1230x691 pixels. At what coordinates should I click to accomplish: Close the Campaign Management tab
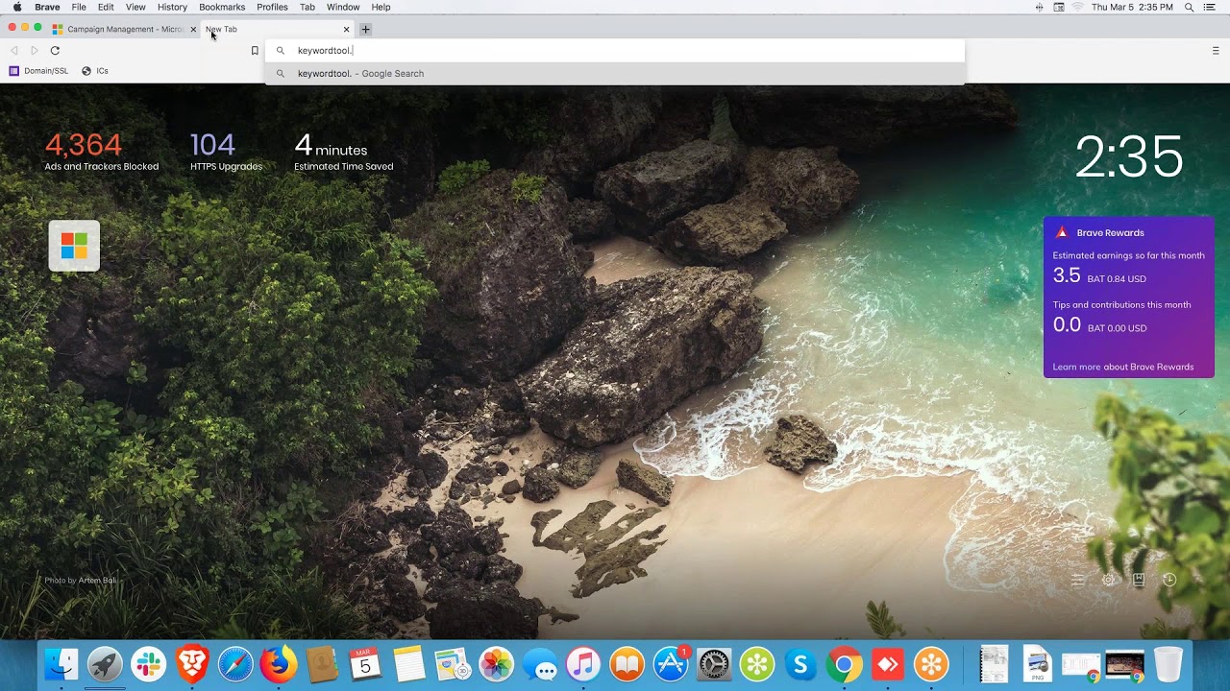click(193, 30)
